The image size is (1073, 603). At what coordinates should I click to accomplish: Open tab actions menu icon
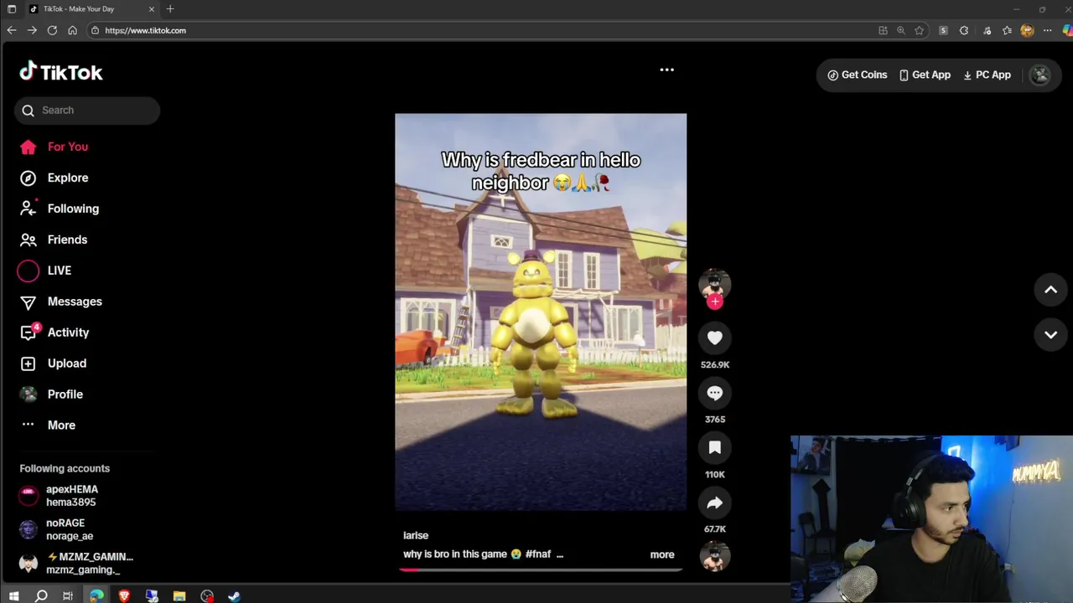point(12,9)
